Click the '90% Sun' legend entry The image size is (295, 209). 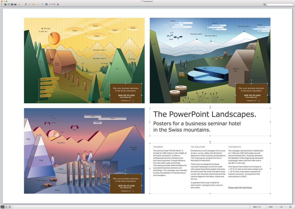click(x=43, y=32)
